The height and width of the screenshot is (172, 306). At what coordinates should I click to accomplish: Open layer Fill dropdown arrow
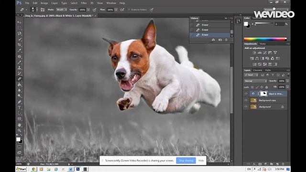[287, 87]
